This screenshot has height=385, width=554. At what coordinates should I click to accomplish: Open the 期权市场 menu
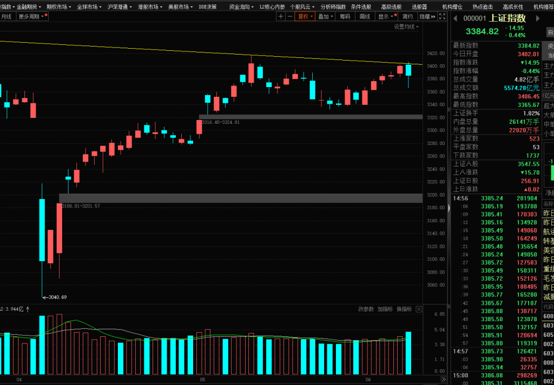click(58, 6)
